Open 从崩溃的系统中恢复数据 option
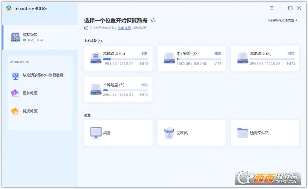The width and height of the screenshot is (308, 189). click(40, 75)
